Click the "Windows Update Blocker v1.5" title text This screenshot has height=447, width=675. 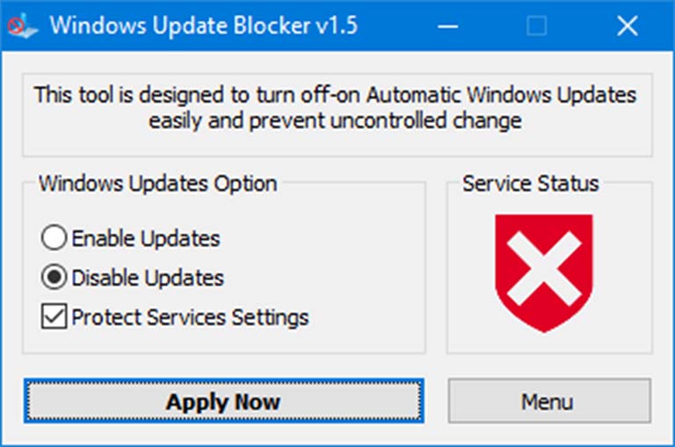pyautogui.click(x=203, y=25)
